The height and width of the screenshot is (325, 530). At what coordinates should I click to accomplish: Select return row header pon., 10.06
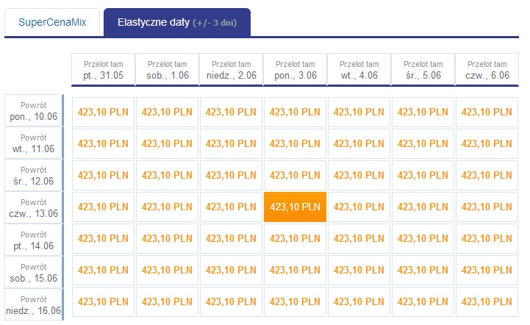(34, 110)
